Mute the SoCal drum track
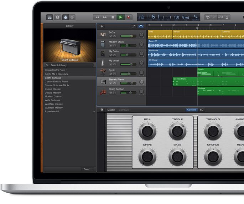This screenshot has height=204, width=244. pyautogui.click(x=111, y=36)
